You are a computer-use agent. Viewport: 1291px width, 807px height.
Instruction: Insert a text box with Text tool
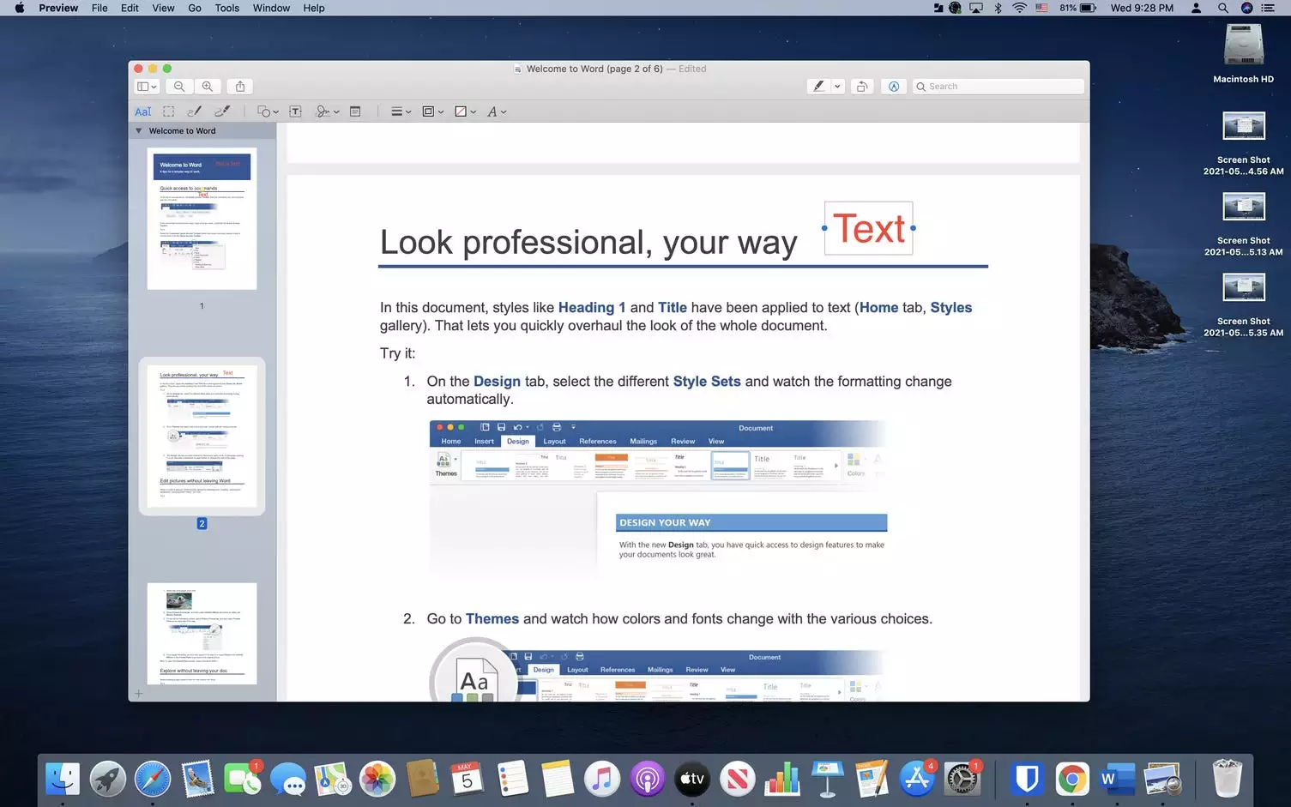coord(295,111)
